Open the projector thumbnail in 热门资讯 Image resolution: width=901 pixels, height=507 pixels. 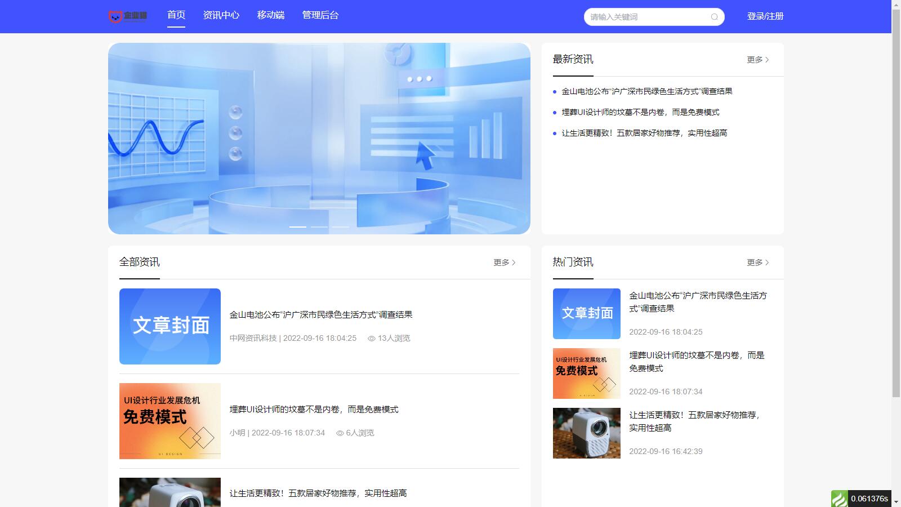[x=586, y=433]
